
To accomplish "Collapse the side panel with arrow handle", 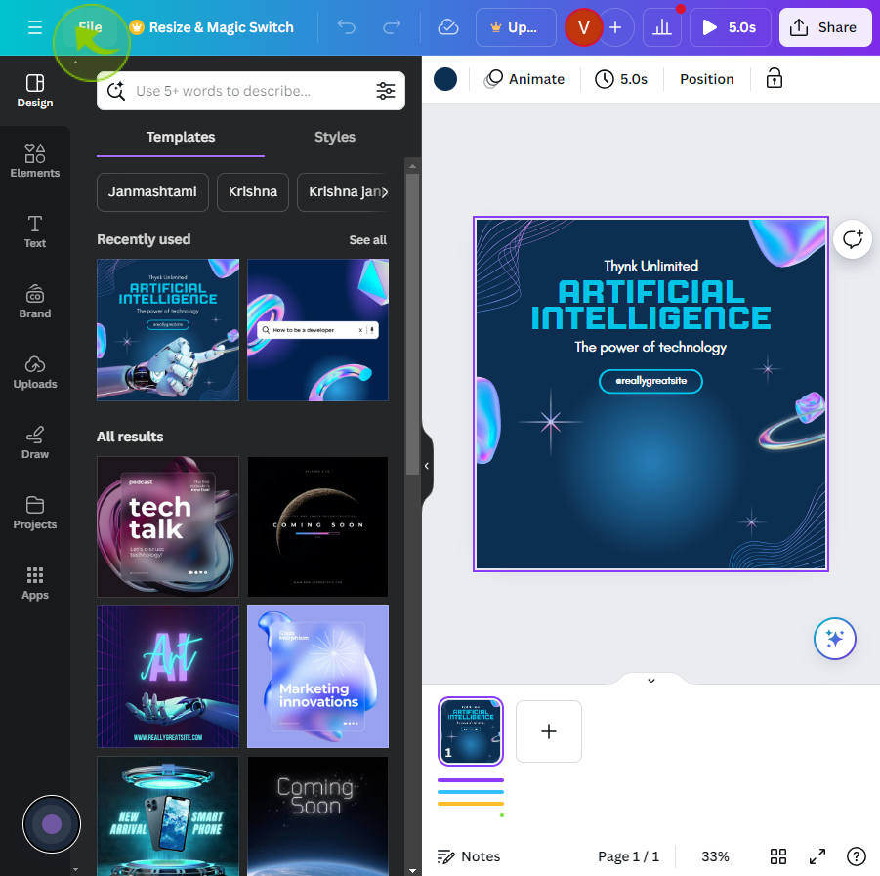I will tap(427, 466).
